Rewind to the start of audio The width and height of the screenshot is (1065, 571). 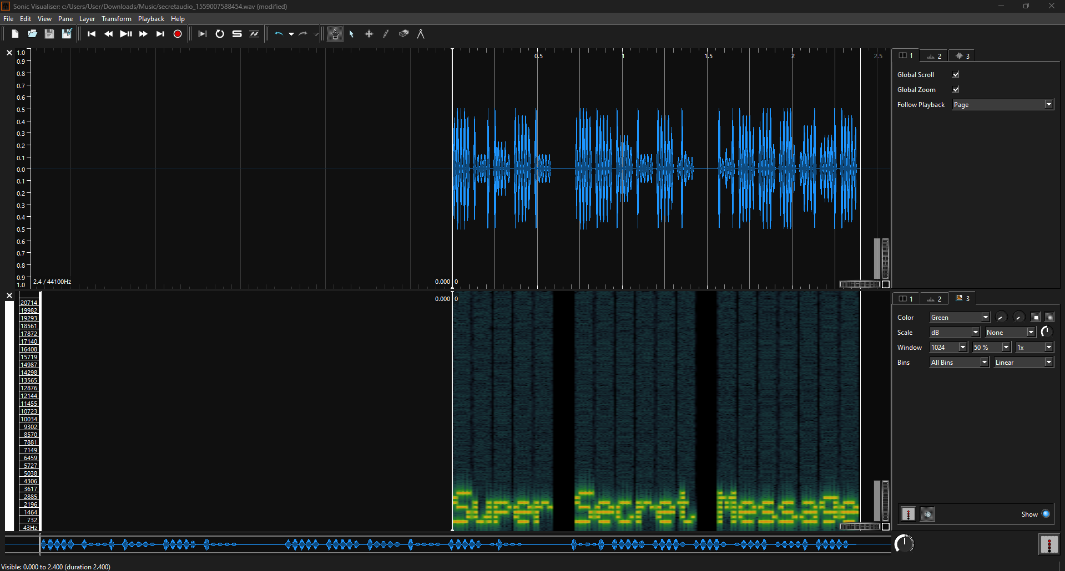coord(92,34)
